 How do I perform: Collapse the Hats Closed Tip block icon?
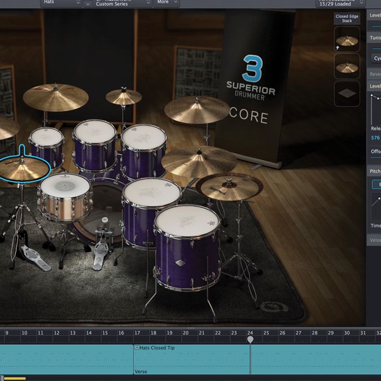pos(137,348)
